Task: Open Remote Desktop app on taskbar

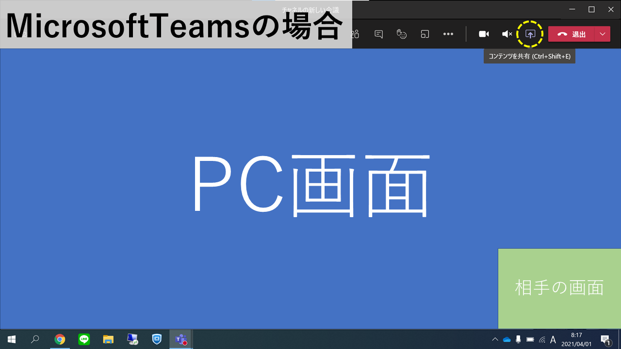Action: pyautogui.click(x=132, y=339)
